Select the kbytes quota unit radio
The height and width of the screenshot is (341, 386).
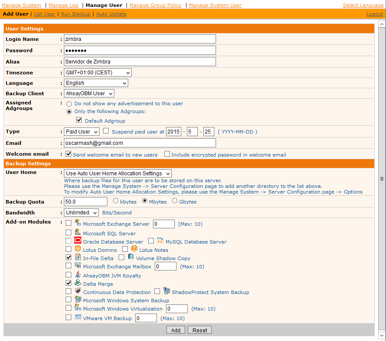(x=116, y=201)
